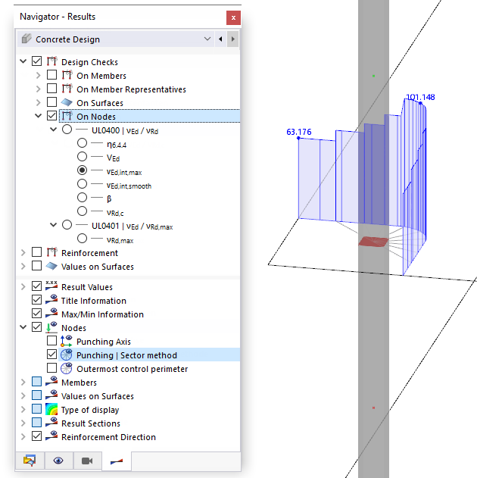Collapse the Nodes display group

click(x=23, y=327)
